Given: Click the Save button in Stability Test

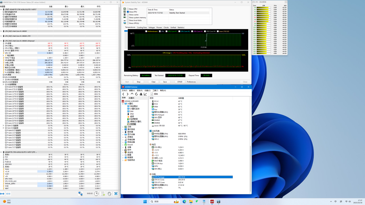Looking at the screenshot, I should tap(165, 82).
